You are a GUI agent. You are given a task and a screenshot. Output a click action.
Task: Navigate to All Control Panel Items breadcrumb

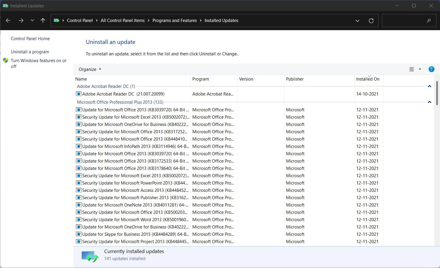122,20
